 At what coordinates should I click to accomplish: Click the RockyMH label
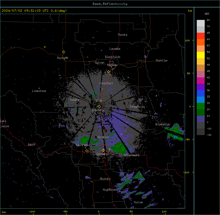point(63,58)
